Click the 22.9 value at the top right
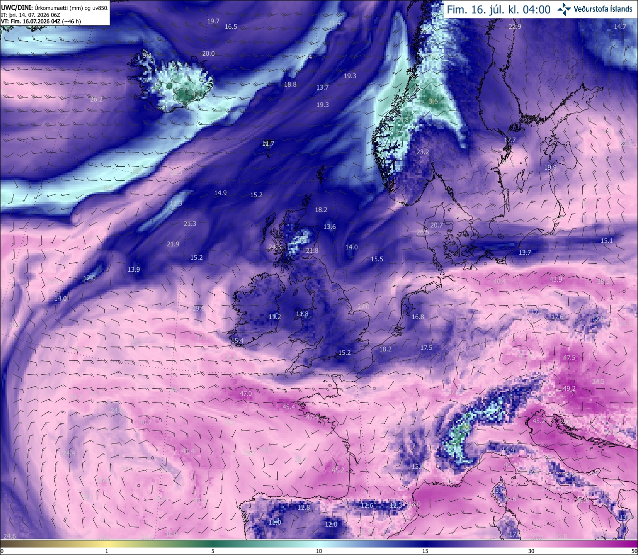638x555 pixels. pyautogui.click(x=515, y=26)
